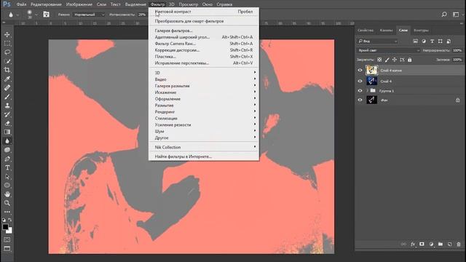Open the tool preset picker arrow

[17, 15]
